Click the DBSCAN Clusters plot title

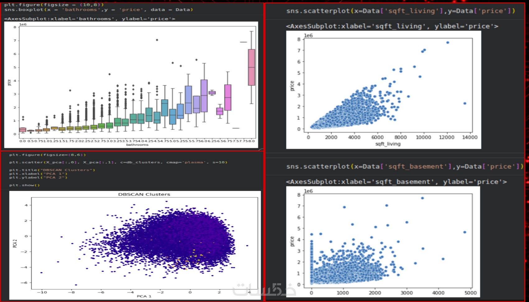tap(144, 194)
